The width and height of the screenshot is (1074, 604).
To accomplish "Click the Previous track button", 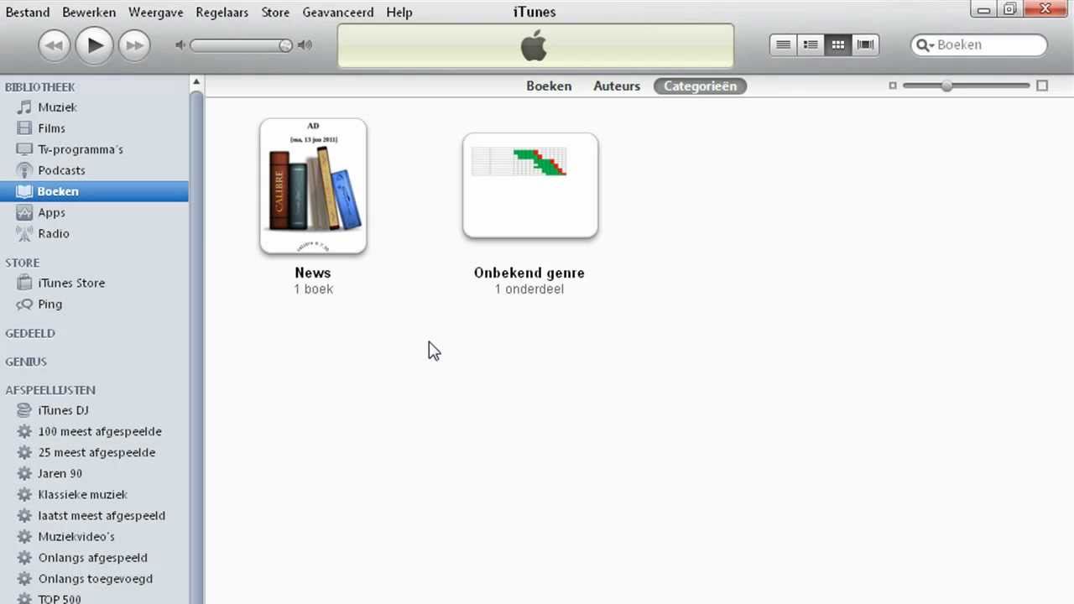I will click(54, 45).
